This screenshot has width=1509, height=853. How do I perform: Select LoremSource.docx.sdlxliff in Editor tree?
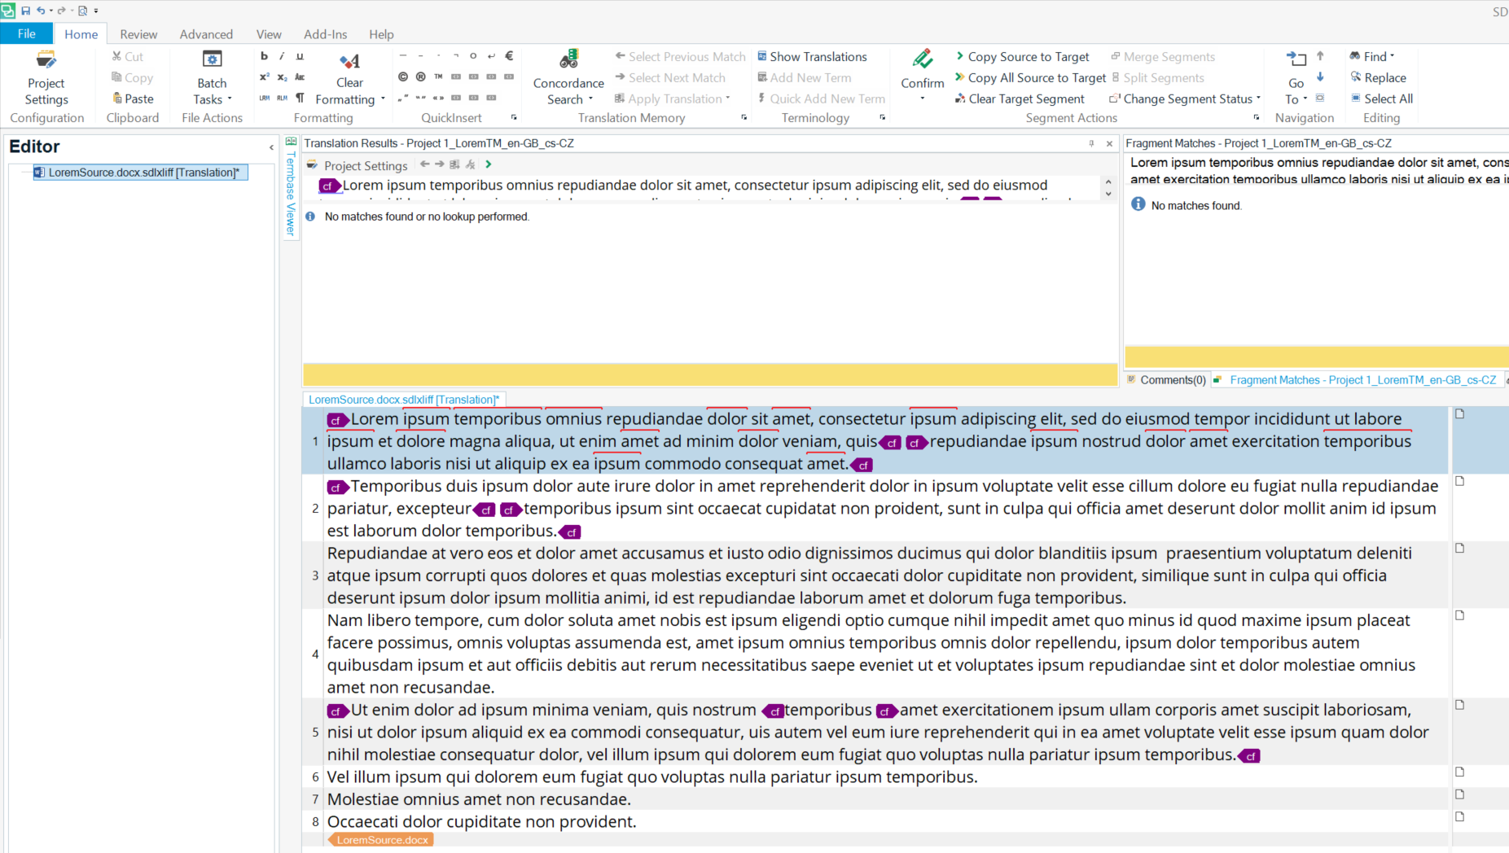coord(140,173)
